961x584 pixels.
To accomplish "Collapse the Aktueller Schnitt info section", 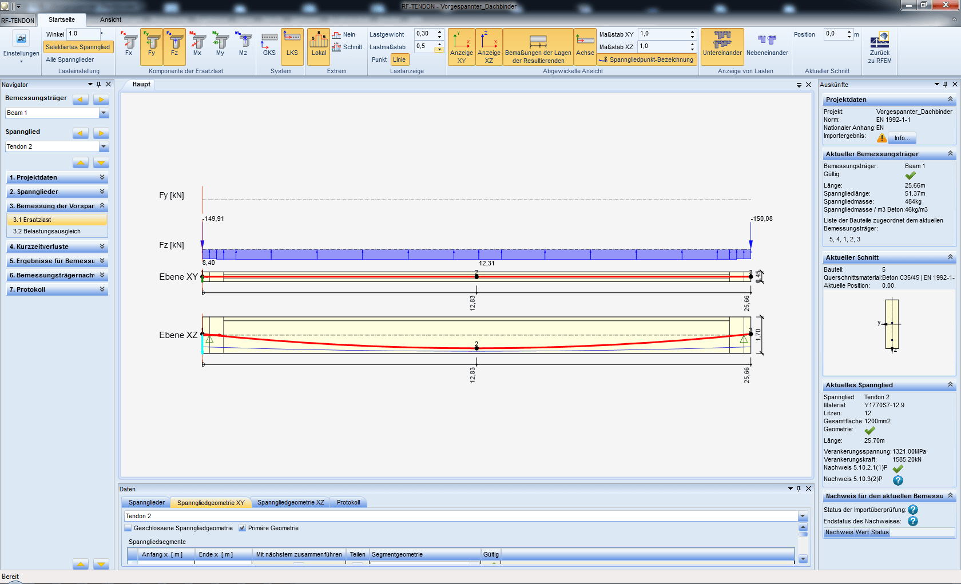I will [950, 257].
